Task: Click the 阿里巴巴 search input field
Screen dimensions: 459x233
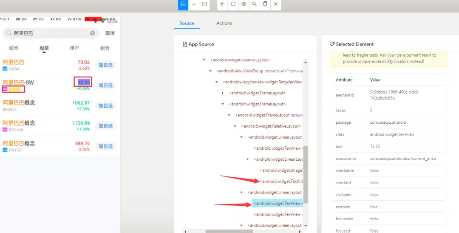Action: pos(50,33)
